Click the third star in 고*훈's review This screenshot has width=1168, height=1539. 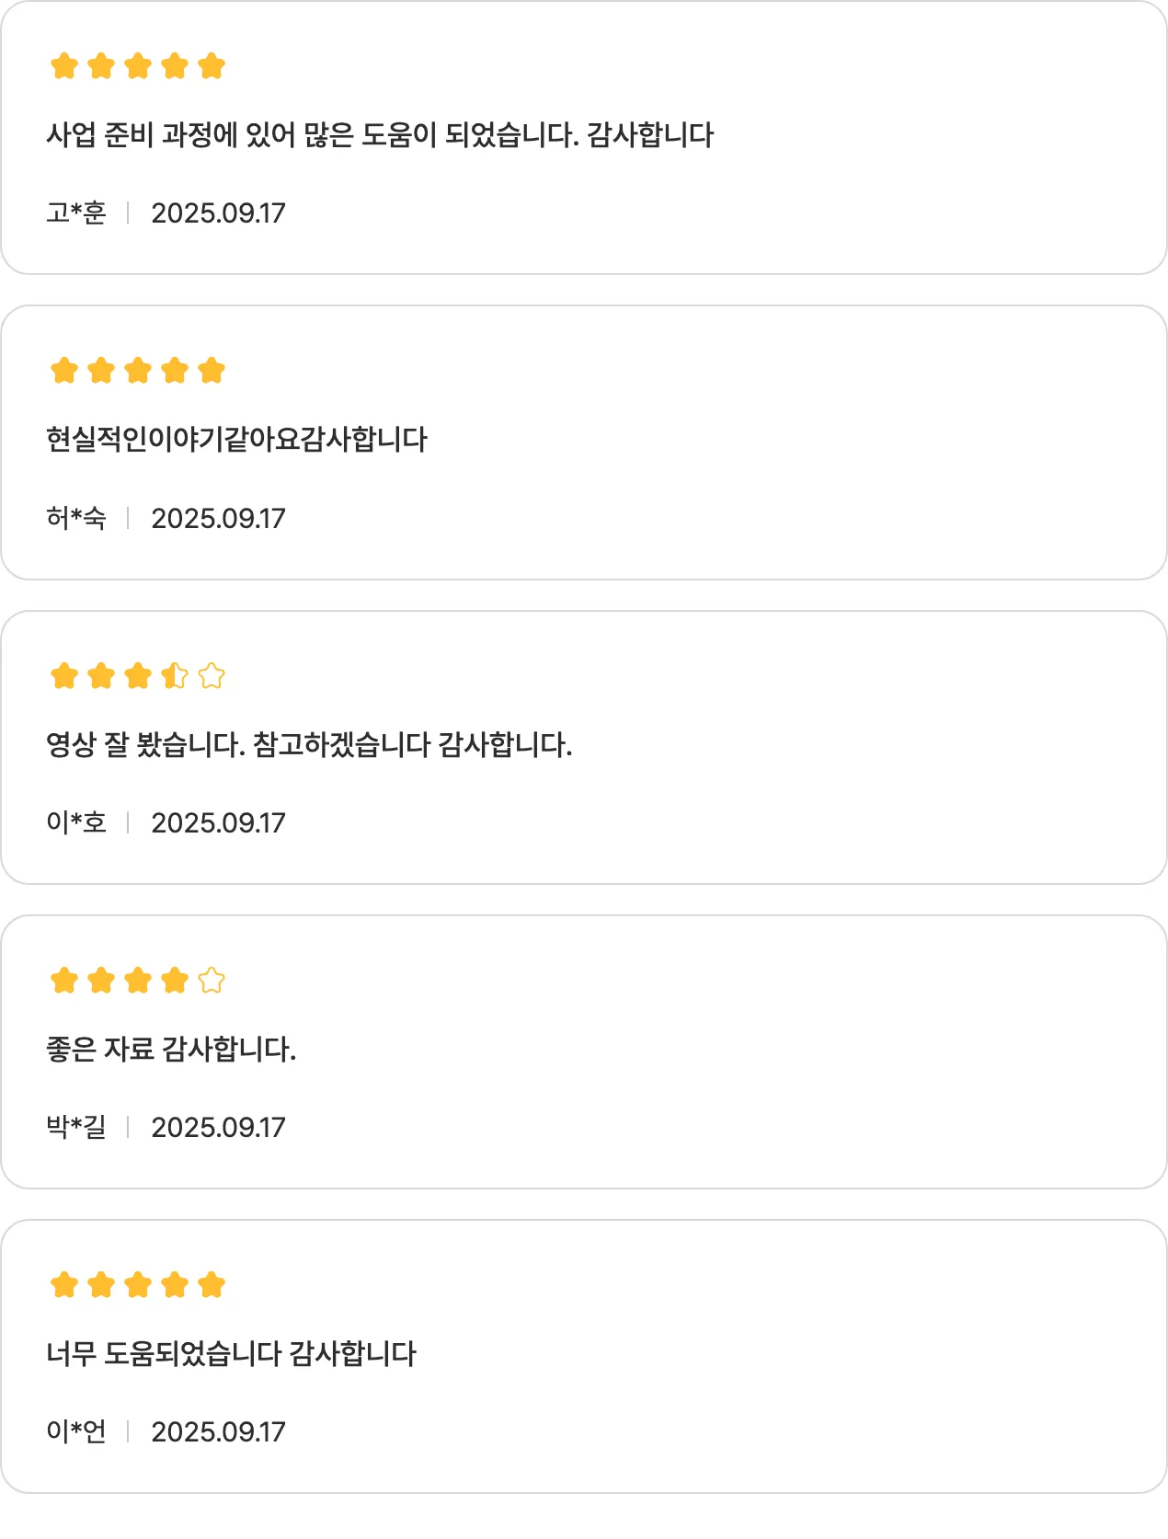click(138, 66)
